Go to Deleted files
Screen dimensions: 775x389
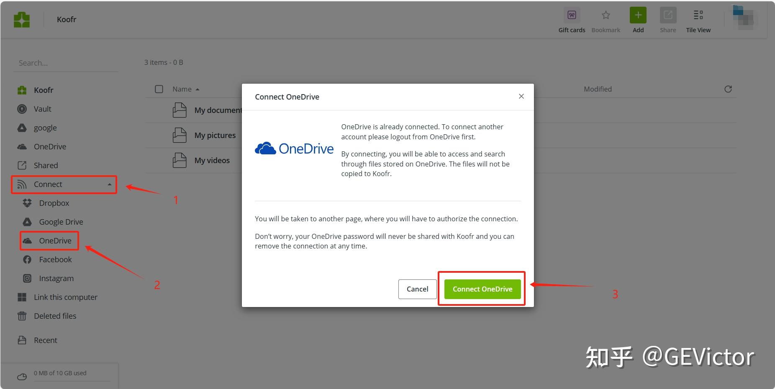pos(55,316)
